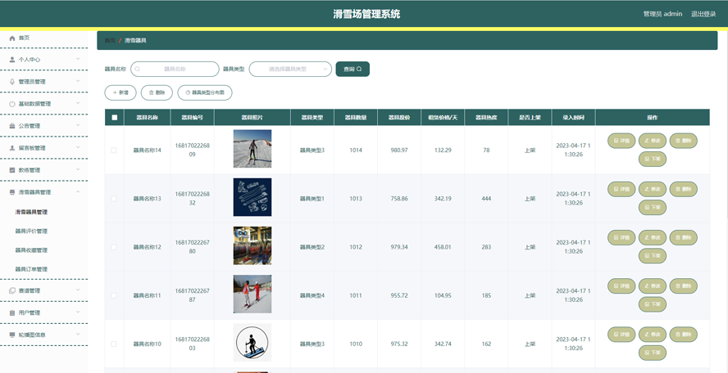Open the skier icon image for 器具名称10

pyautogui.click(x=253, y=343)
